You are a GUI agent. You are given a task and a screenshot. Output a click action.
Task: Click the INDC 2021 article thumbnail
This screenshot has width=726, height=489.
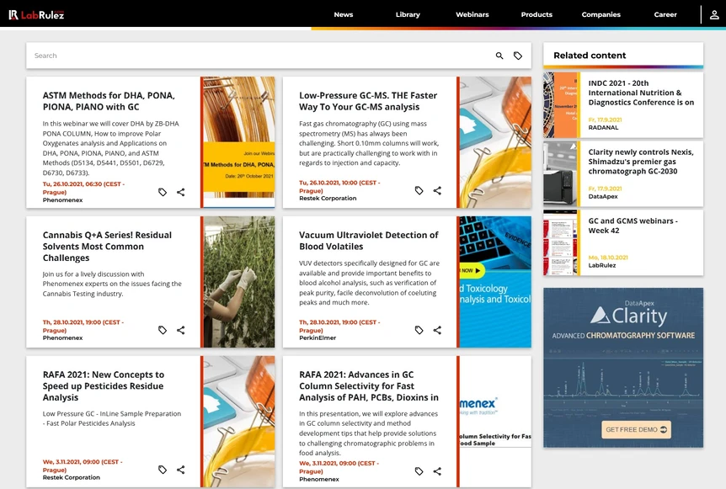(560, 105)
